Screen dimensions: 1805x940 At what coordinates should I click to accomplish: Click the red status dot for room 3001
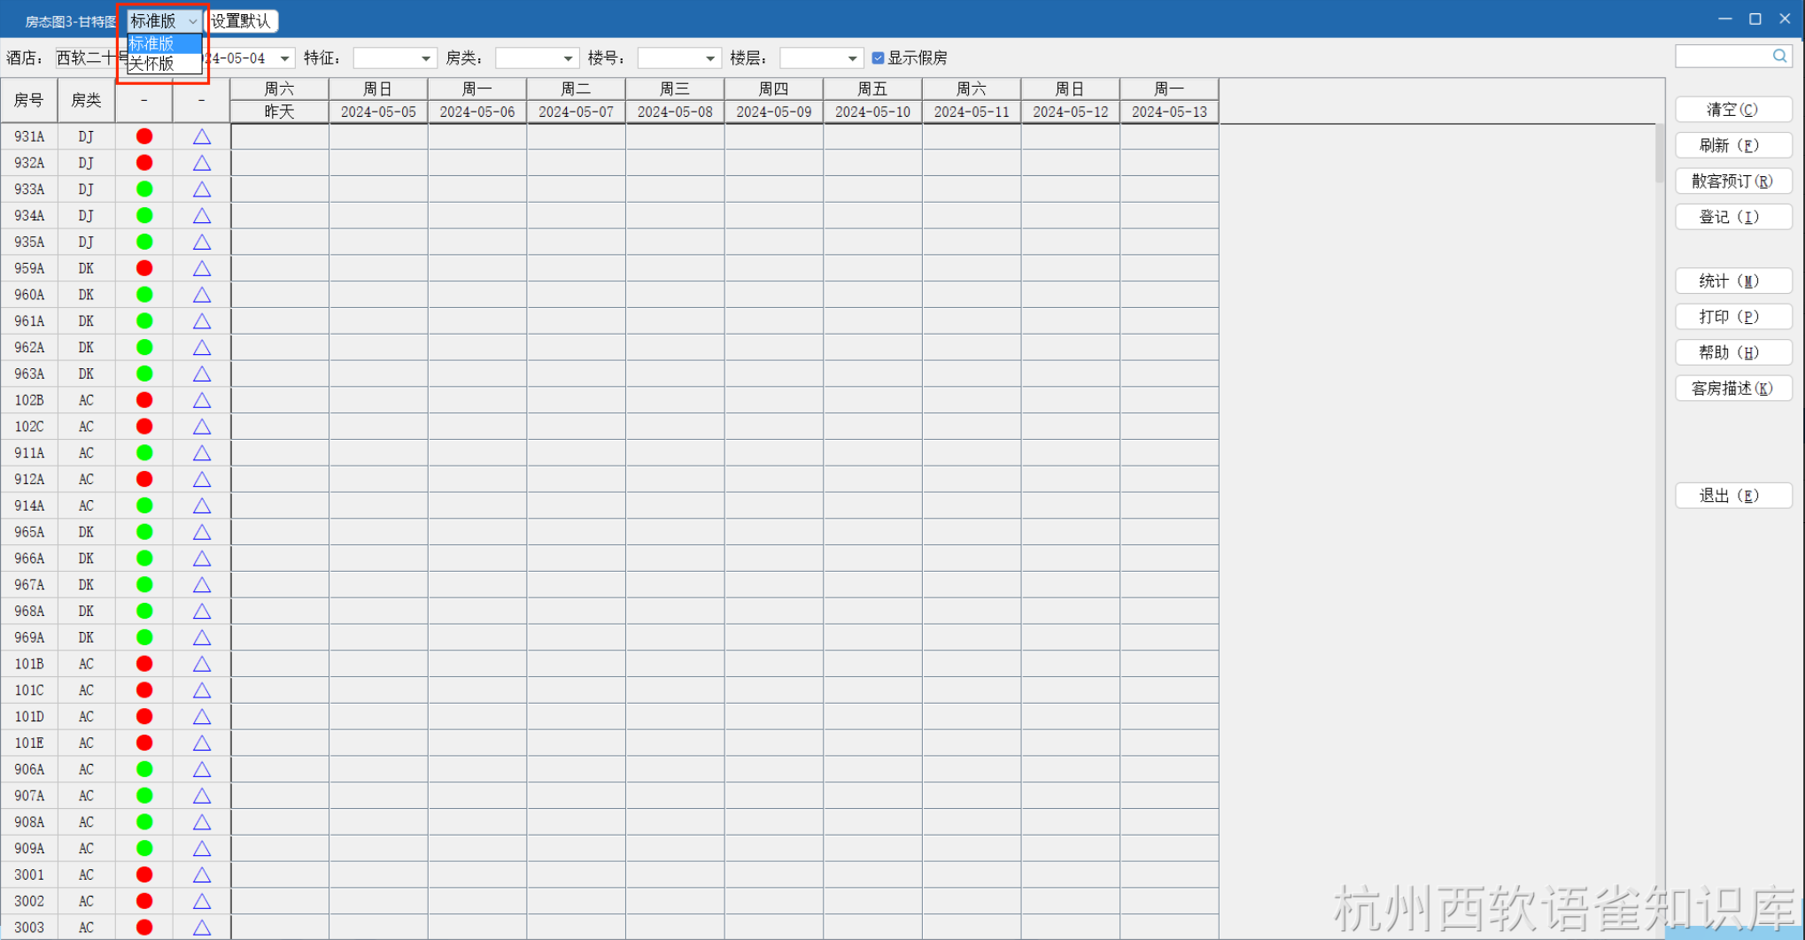point(144,875)
